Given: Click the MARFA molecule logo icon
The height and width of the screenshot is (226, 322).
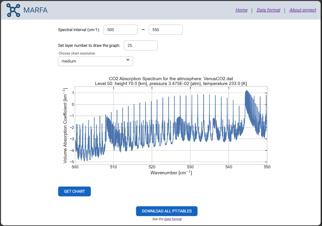Looking at the screenshot, I should 13,10.
